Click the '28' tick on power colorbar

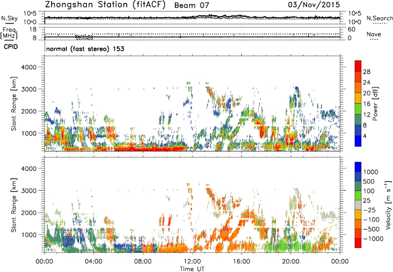tap(366, 72)
